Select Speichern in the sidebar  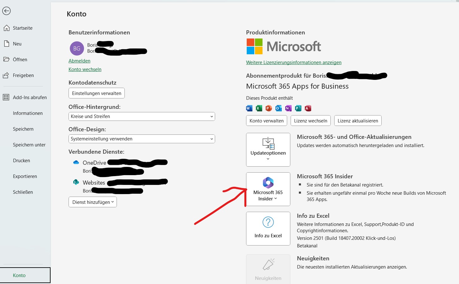(x=23, y=129)
